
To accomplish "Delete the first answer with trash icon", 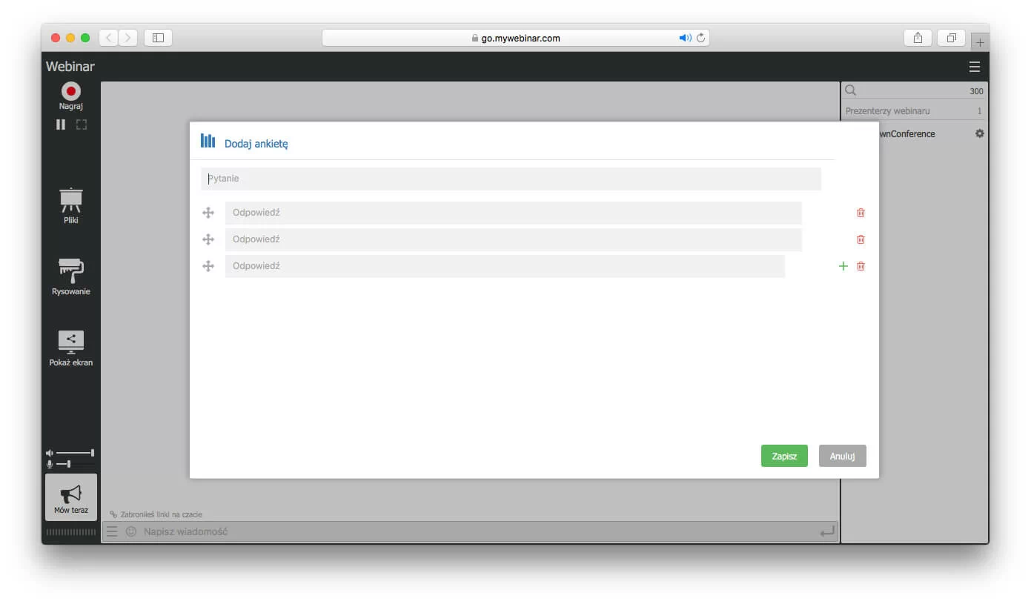I will tap(861, 213).
